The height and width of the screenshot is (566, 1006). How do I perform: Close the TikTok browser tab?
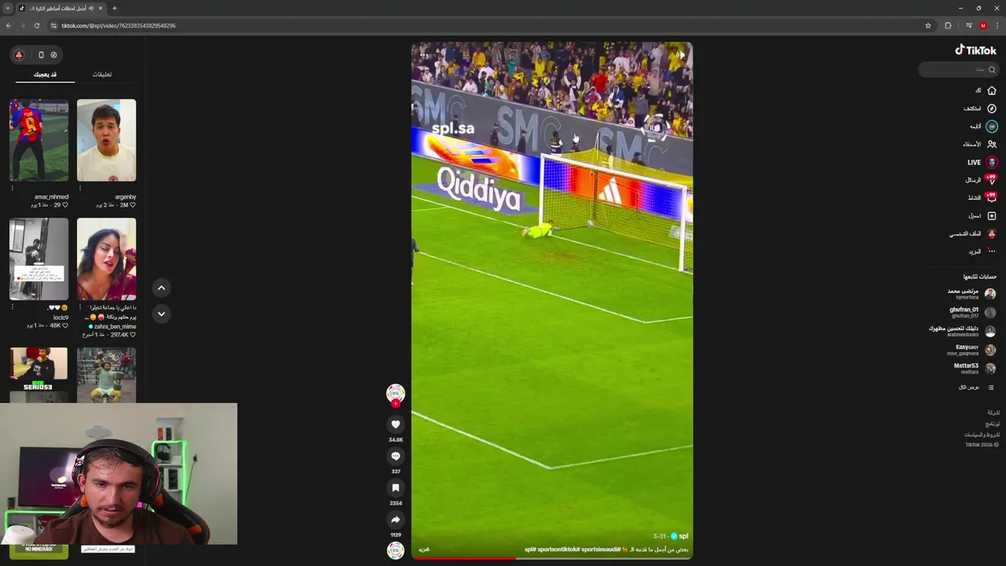pyautogui.click(x=100, y=8)
